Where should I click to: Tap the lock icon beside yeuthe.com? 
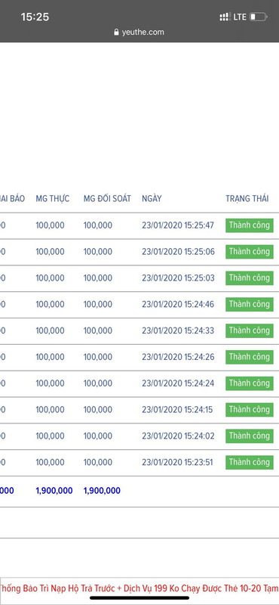(x=117, y=32)
